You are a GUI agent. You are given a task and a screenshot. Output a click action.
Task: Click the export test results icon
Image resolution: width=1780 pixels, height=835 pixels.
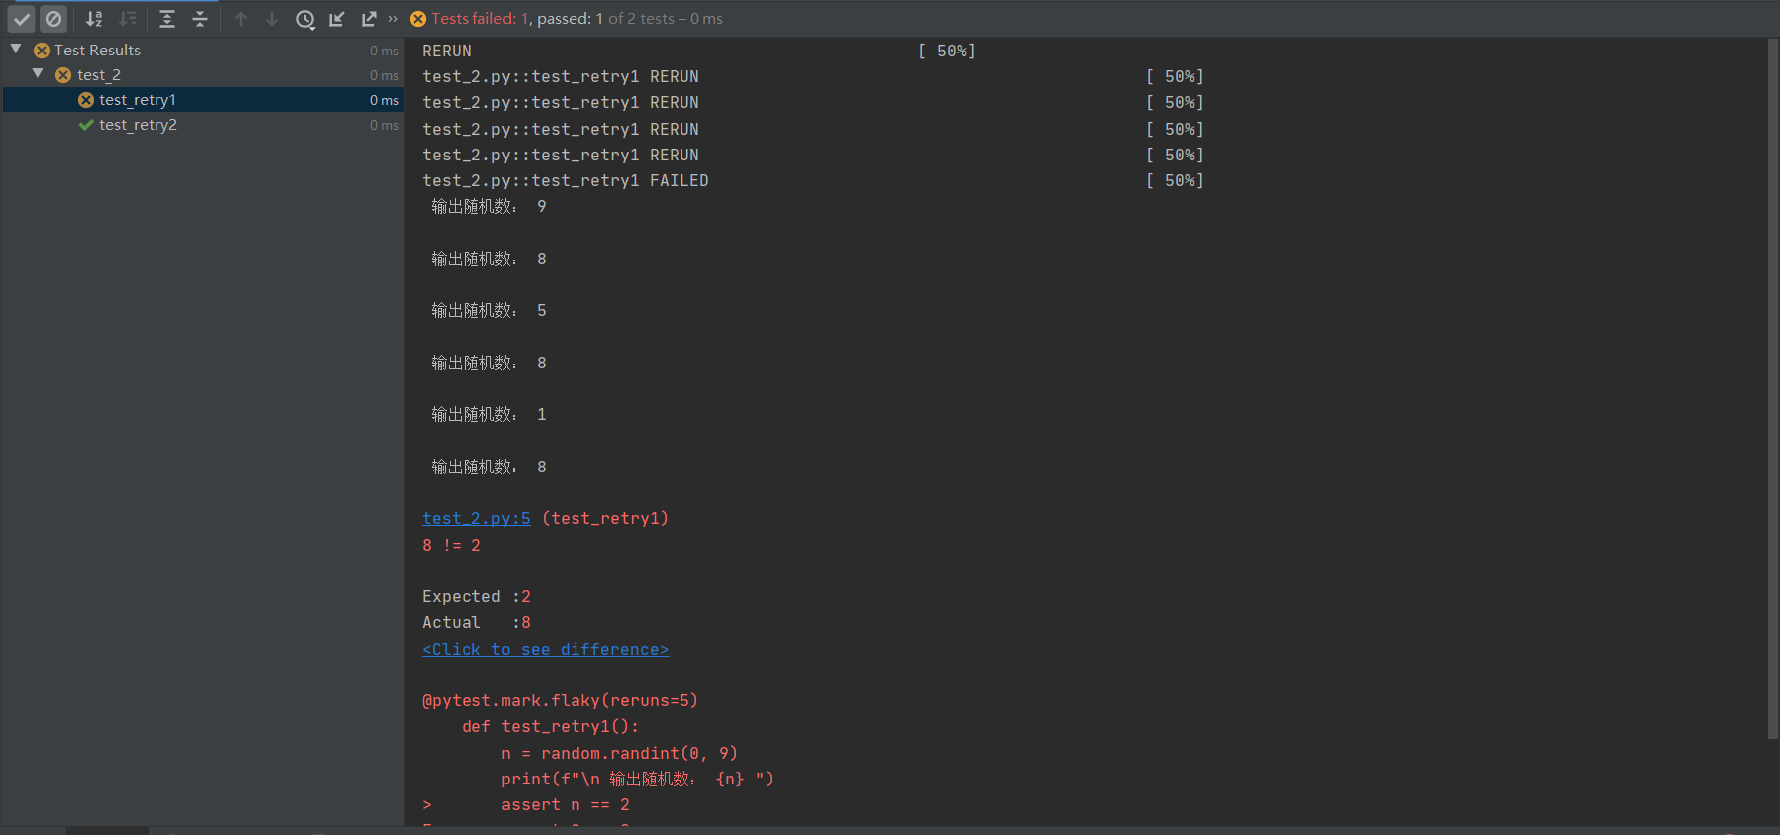click(369, 19)
